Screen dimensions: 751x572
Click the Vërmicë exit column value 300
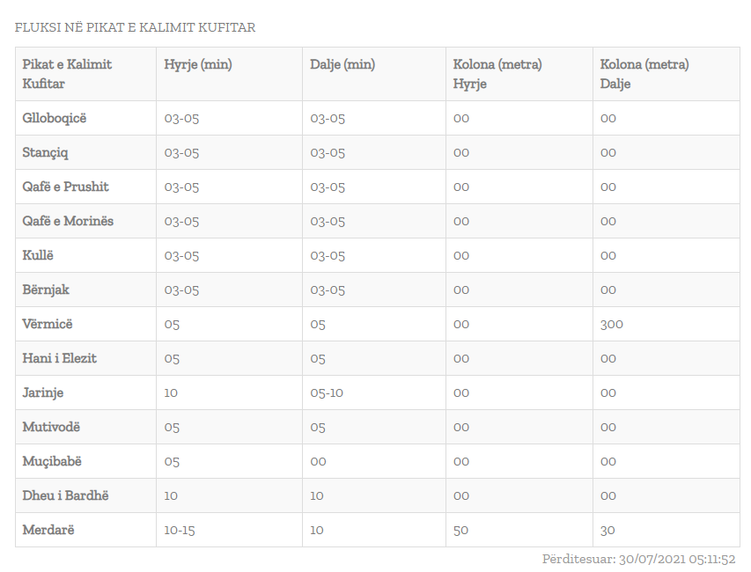[612, 324]
